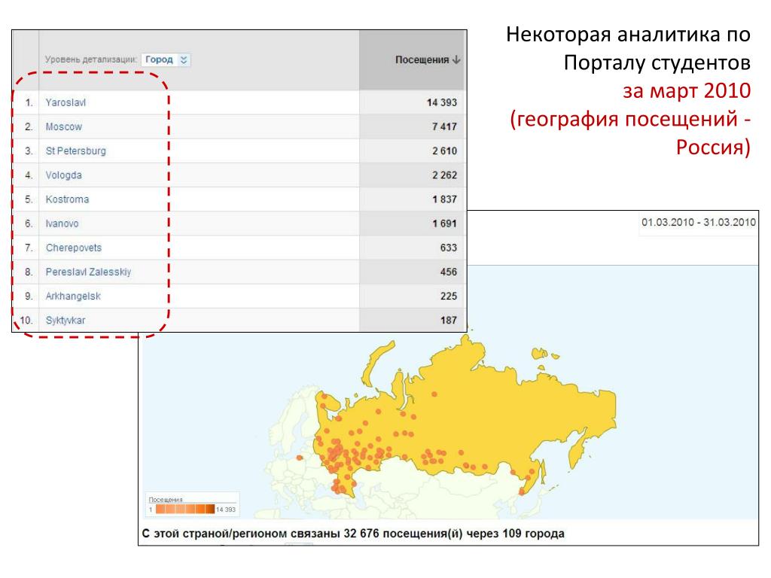
Task: Open the Kostroma city link
Action: 67,199
